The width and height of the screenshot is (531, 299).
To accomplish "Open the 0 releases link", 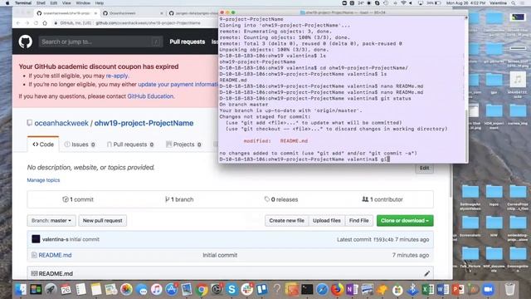I will 281,199.
